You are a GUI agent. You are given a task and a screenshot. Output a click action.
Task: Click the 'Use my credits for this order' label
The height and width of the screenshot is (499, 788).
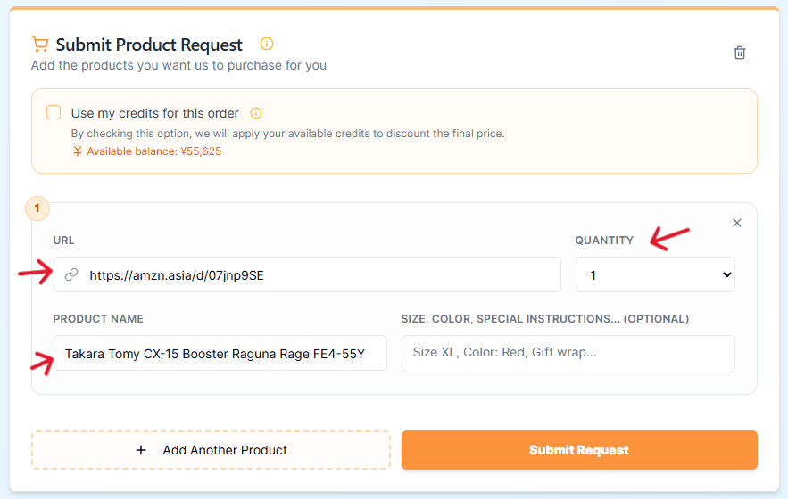155,113
